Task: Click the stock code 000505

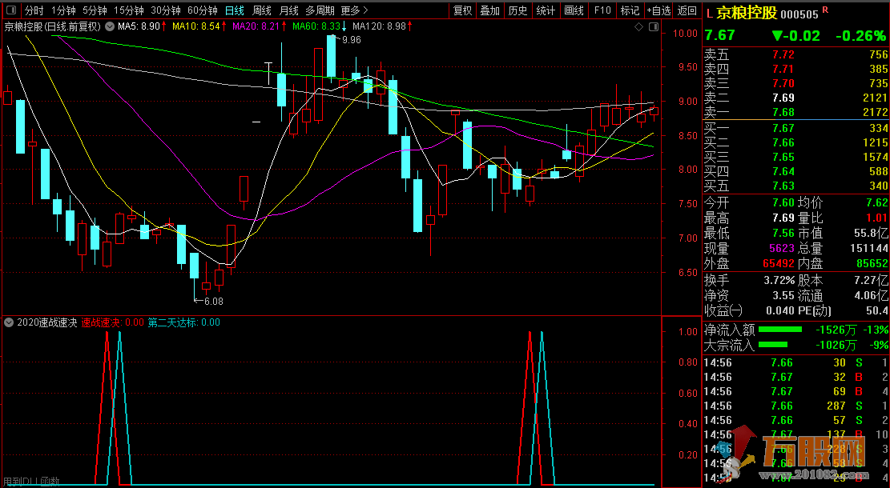Action: coord(799,14)
